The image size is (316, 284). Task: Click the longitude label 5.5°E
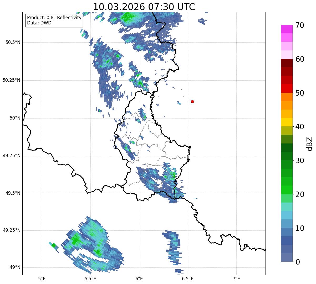coord(90,278)
